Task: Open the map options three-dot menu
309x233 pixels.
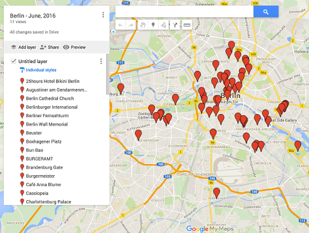Action: point(103,15)
